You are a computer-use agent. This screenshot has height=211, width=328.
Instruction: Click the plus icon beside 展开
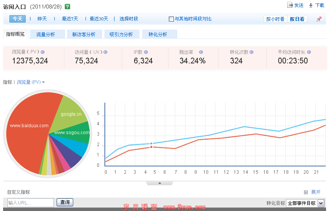coord(306,192)
